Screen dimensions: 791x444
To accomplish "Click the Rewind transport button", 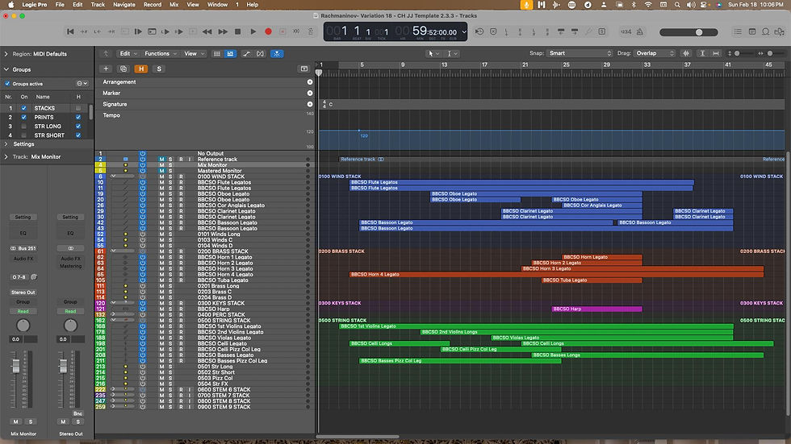I will coord(207,31).
